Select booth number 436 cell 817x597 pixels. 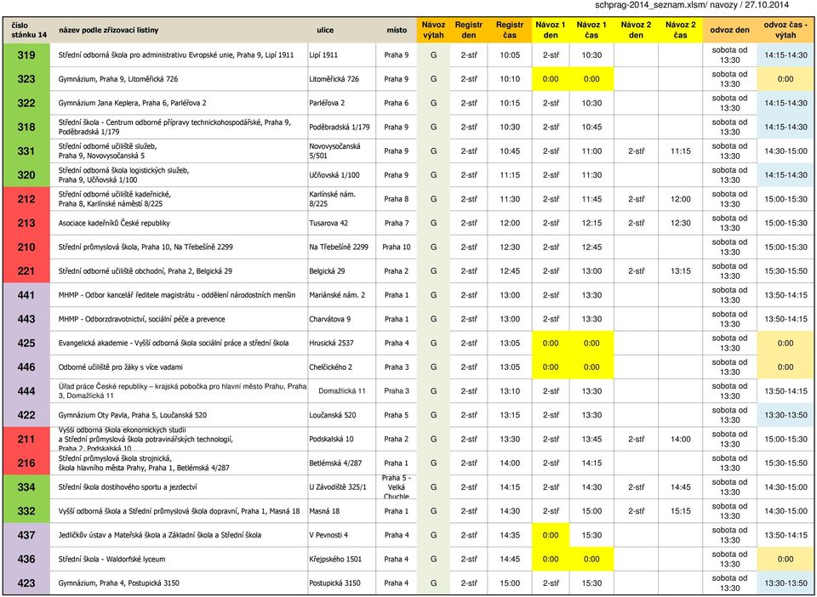tap(26, 559)
